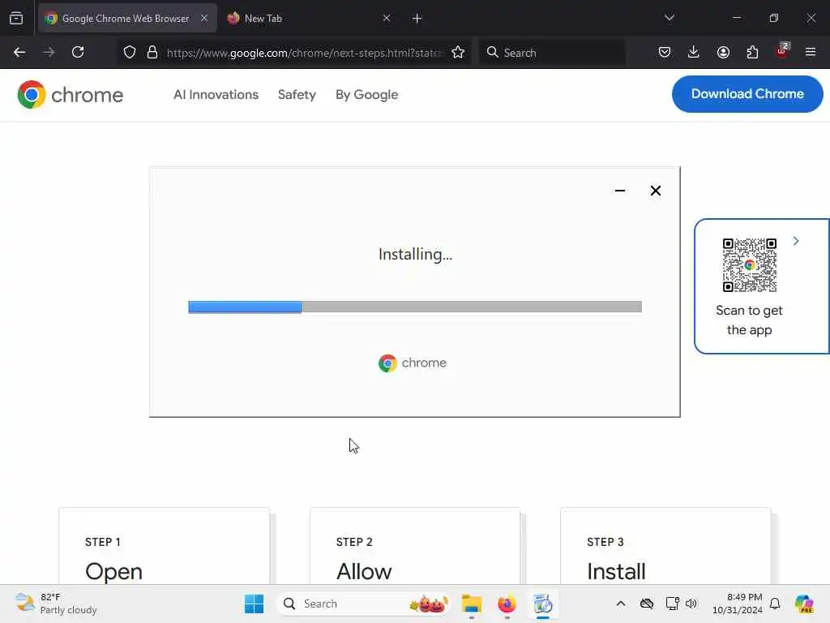This screenshot has height=623, width=830.
Task: Click Scan to get the app text
Action: [x=749, y=320]
